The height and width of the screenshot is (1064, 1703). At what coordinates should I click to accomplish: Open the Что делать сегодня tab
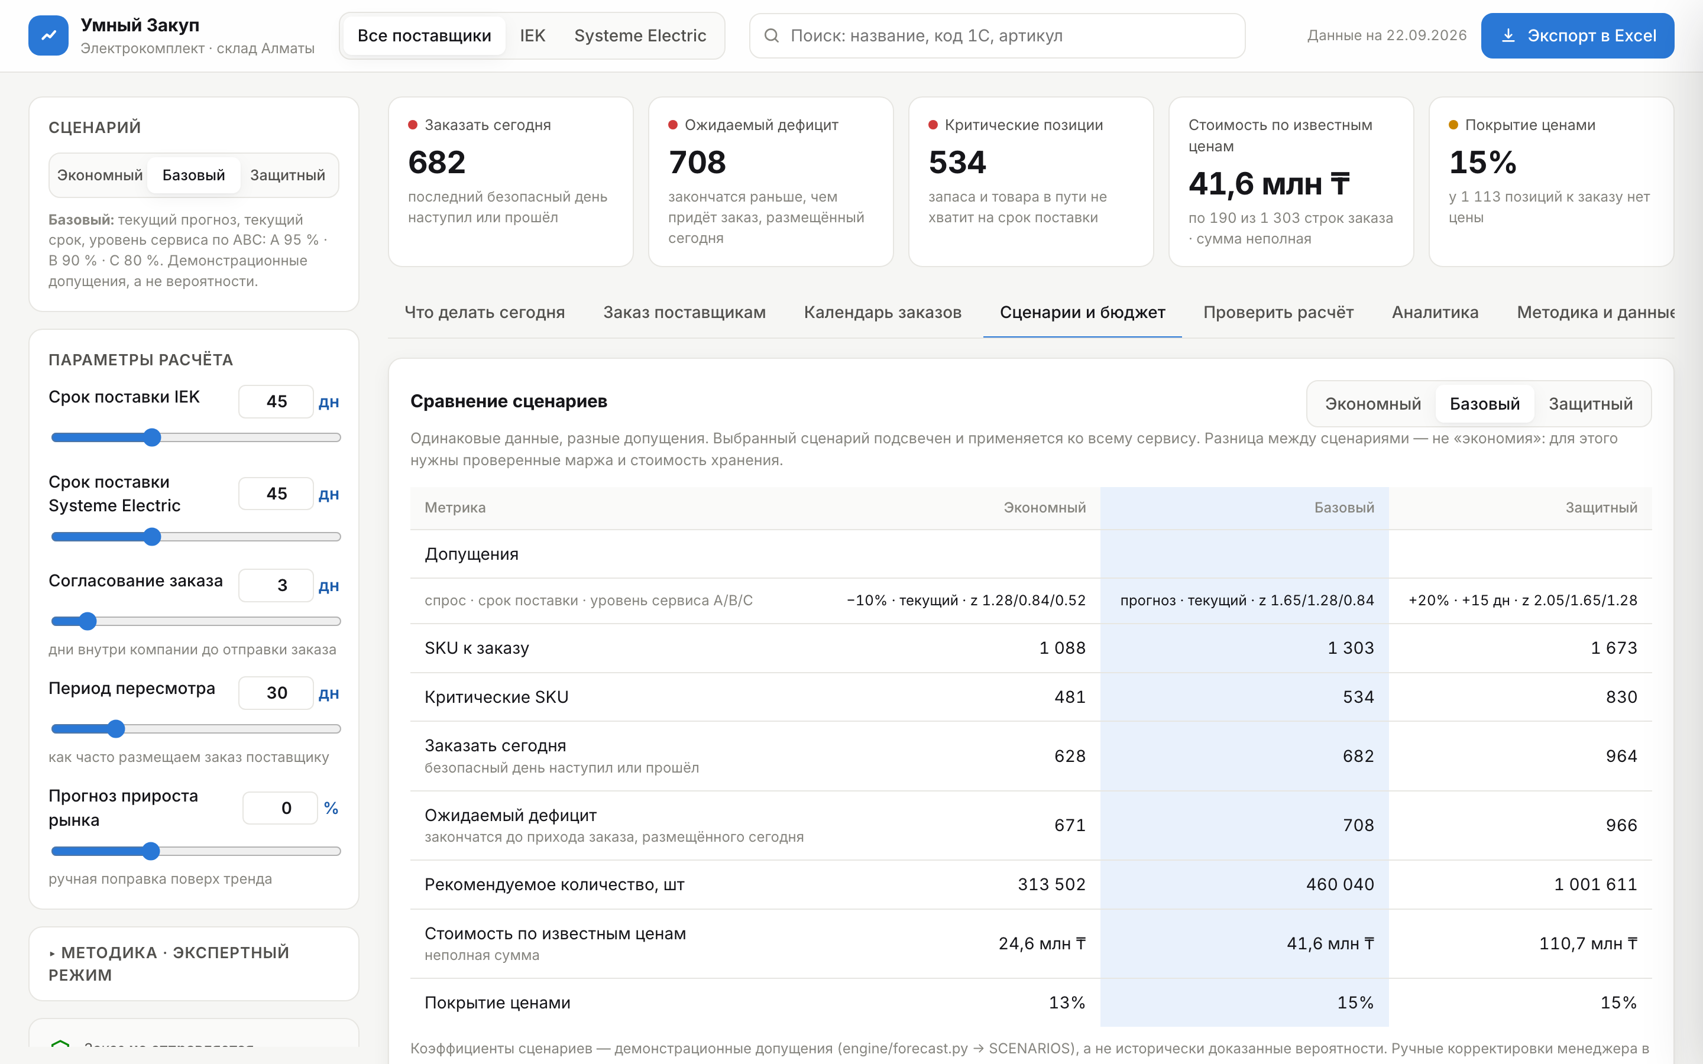tap(484, 312)
